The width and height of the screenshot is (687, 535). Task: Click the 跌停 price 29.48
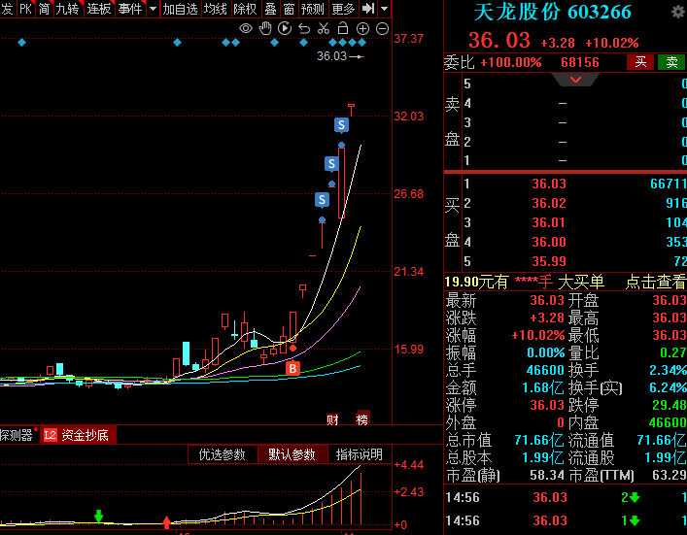tap(670, 405)
